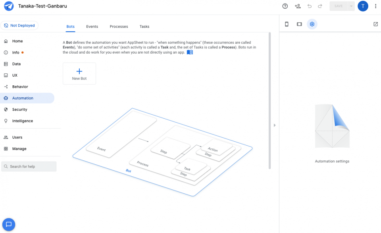Click the Data table icon

click(6, 64)
